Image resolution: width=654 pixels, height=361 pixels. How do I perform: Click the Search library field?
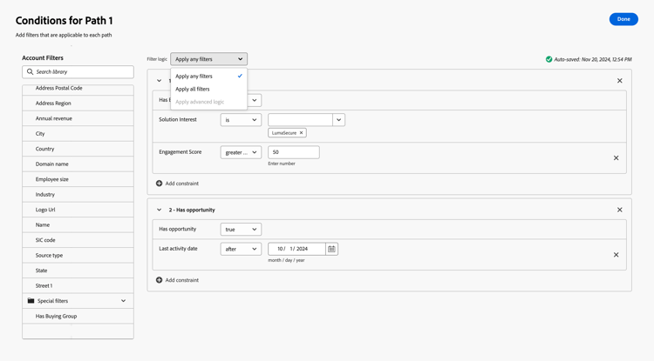(x=83, y=72)
